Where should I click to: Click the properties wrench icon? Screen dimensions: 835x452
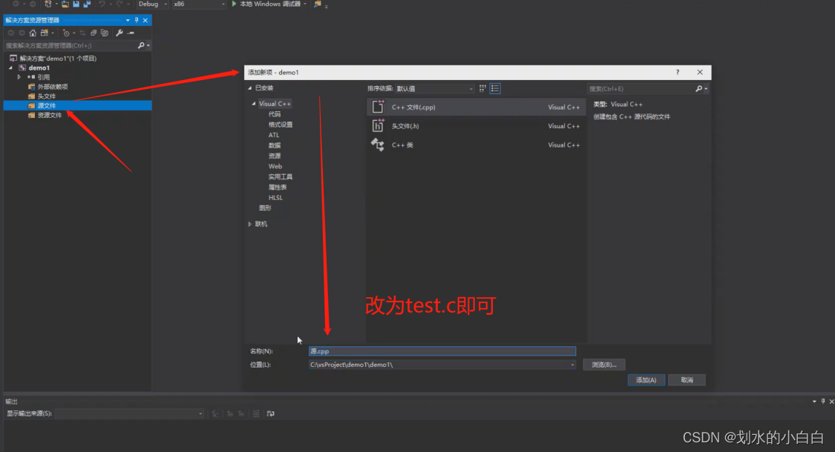pyautogui.click(x=119, y=33)
